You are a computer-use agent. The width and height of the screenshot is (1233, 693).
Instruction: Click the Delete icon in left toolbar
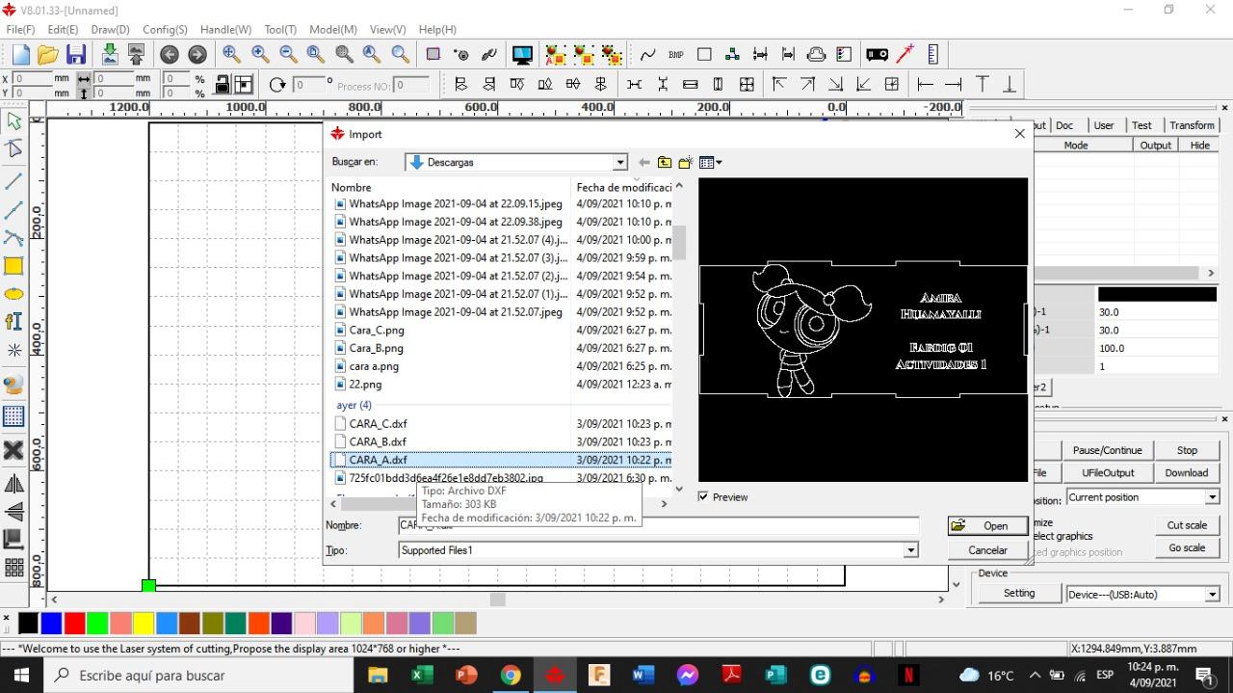(x=14, y=450)
